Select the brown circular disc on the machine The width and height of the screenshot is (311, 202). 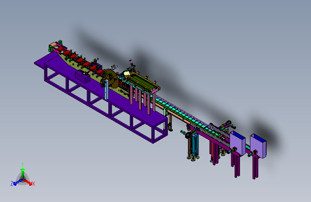(112, 78)
